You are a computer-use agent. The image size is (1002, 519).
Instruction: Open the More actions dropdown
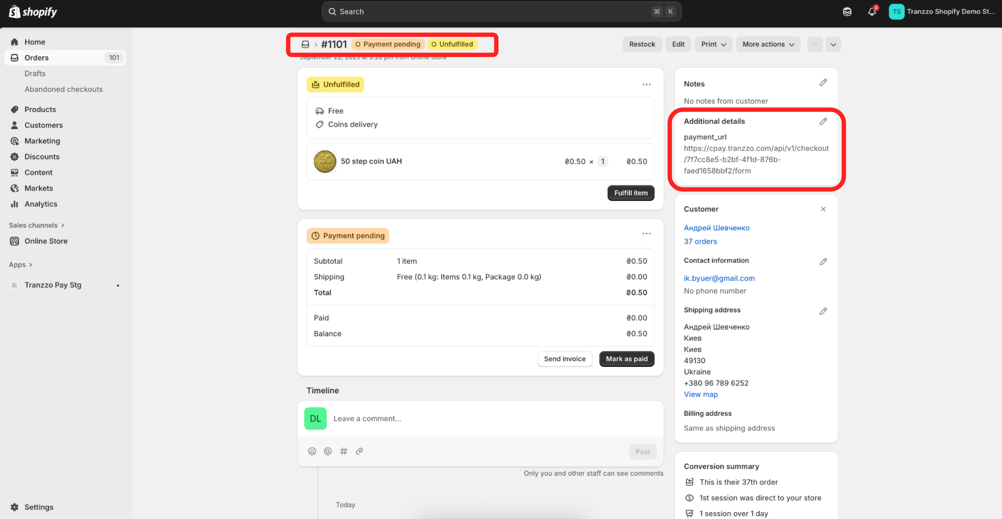768,44
